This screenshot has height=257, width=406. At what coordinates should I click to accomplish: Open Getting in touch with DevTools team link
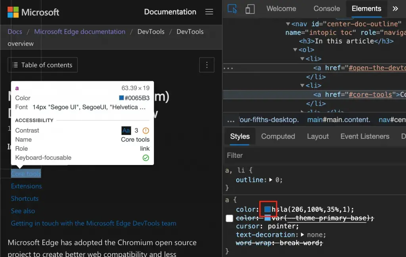coord(94,224)
